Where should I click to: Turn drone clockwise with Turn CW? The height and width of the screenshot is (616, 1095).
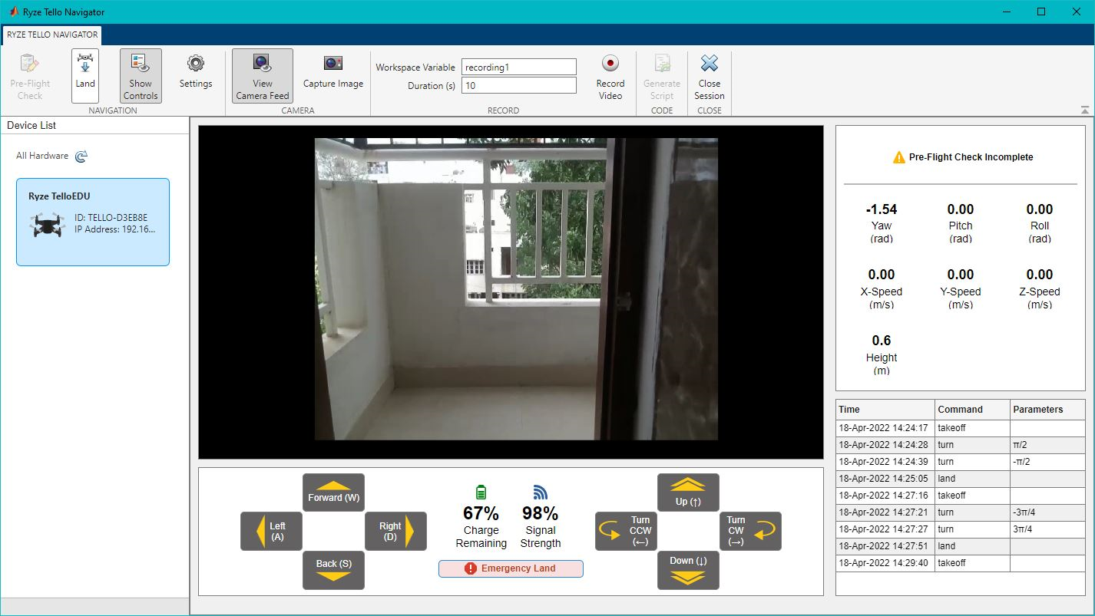point(750,531)
